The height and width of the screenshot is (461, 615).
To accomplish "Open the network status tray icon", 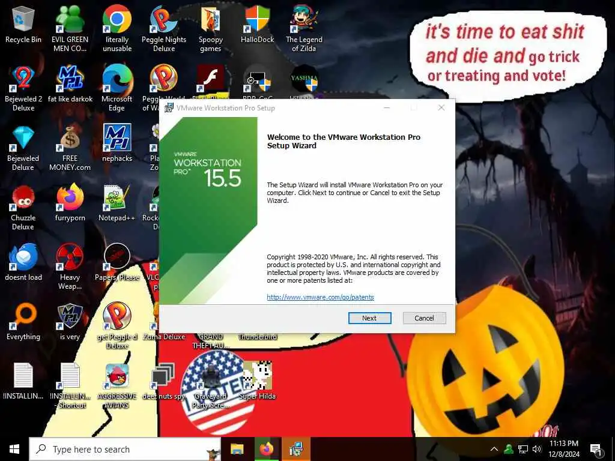I will pyautogui.click(x=523, y=449).
